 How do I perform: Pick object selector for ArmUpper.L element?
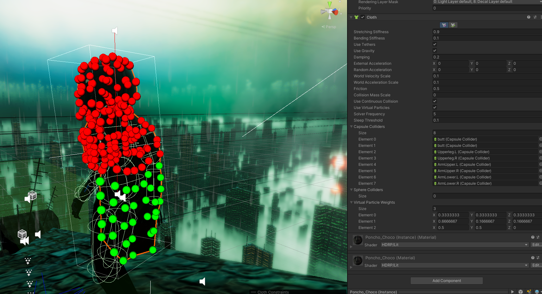(540, 164)
